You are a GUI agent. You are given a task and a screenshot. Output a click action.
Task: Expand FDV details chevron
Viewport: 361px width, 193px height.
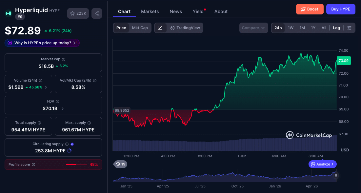click(63, 108)
